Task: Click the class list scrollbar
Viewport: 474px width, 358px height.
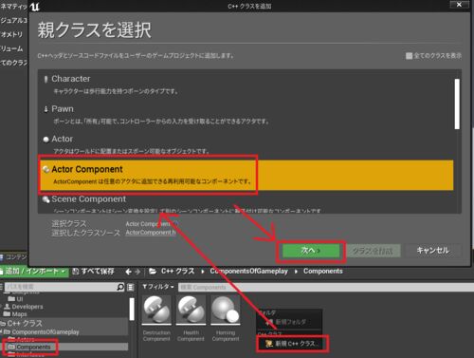Action: coord(457,104)
